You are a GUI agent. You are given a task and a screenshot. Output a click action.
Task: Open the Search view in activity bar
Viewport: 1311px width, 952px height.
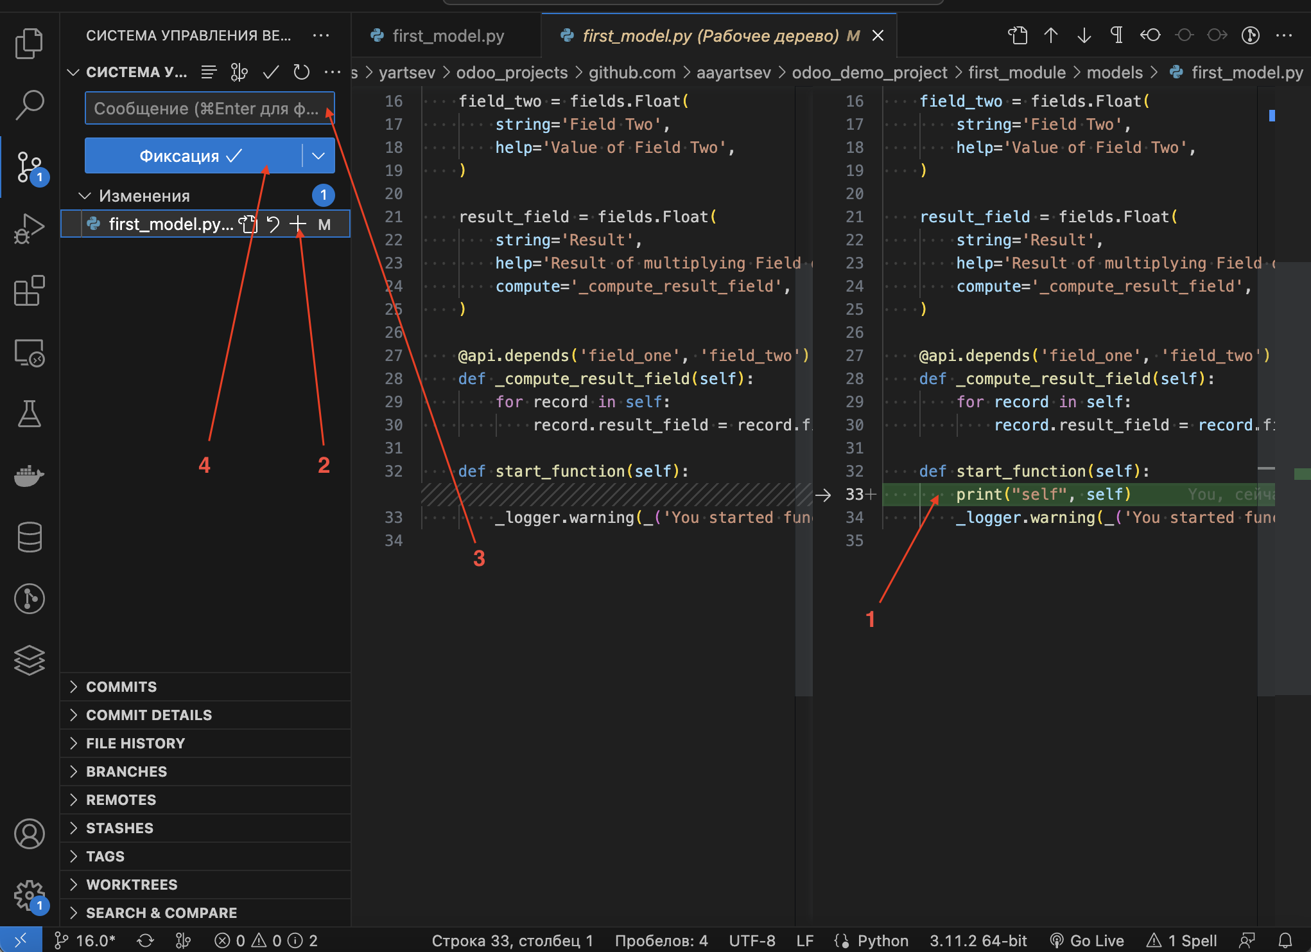point(29,105)
